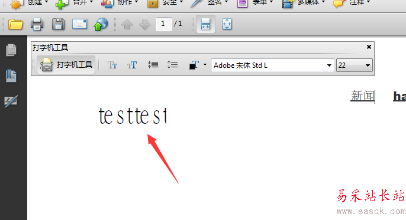Decrease line spacing icon
Screen dimensions: 406x220
coord(153,65)
